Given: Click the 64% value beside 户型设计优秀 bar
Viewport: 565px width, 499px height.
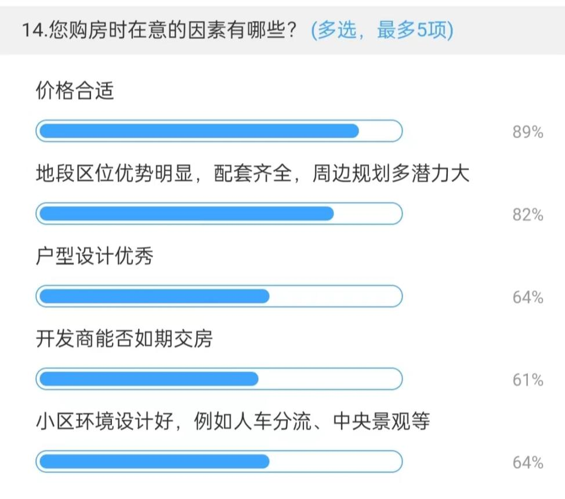Looking at the screenshot, I should pyautogui.click(x=527, y=298).
